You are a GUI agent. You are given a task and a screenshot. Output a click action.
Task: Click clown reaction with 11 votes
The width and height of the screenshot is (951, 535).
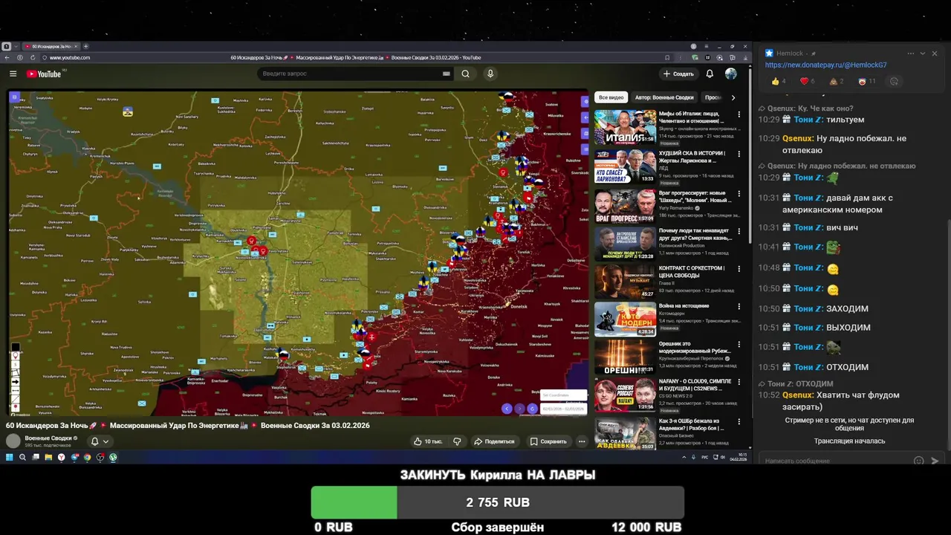[x=866, y=81]
